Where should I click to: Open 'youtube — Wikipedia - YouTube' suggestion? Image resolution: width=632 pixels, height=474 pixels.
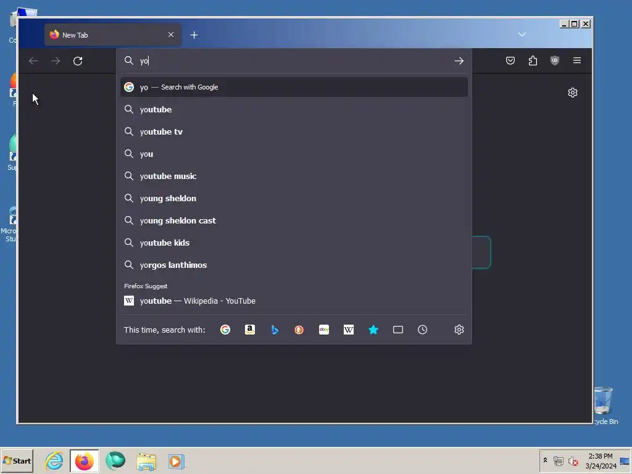tap(294, 301)
